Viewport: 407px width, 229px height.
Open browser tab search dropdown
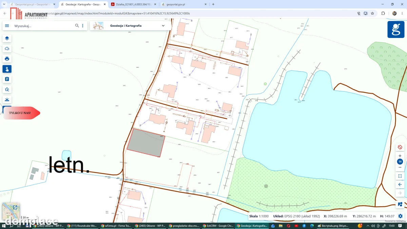click(x=4, y=4)
